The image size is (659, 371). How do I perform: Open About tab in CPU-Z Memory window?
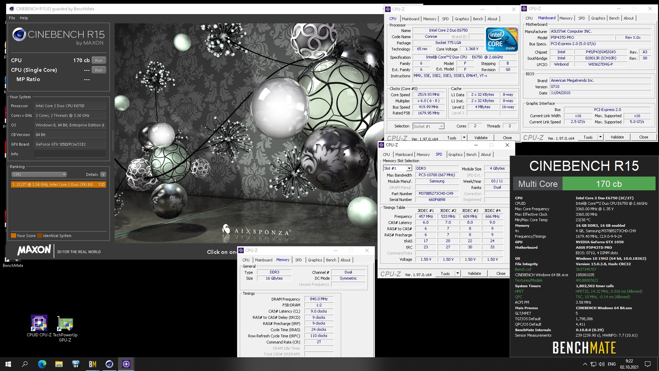click(345, 260)
